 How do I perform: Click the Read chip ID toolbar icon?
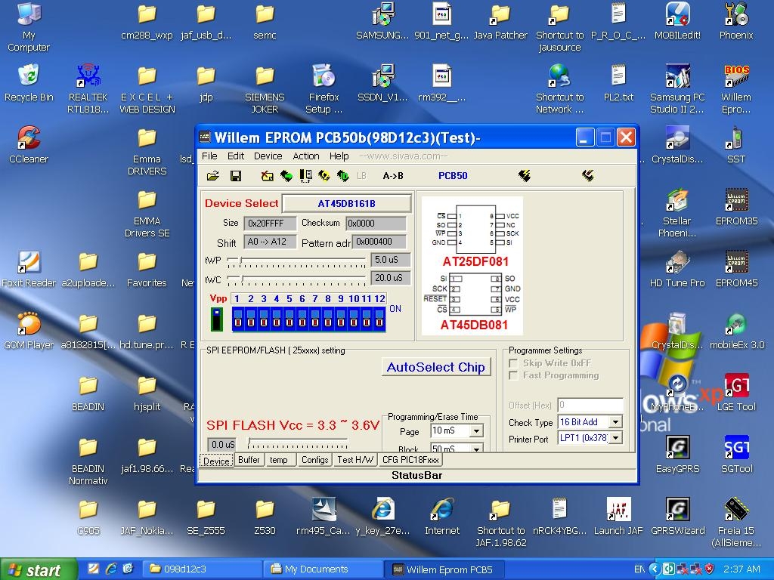(x=342, y=175)
